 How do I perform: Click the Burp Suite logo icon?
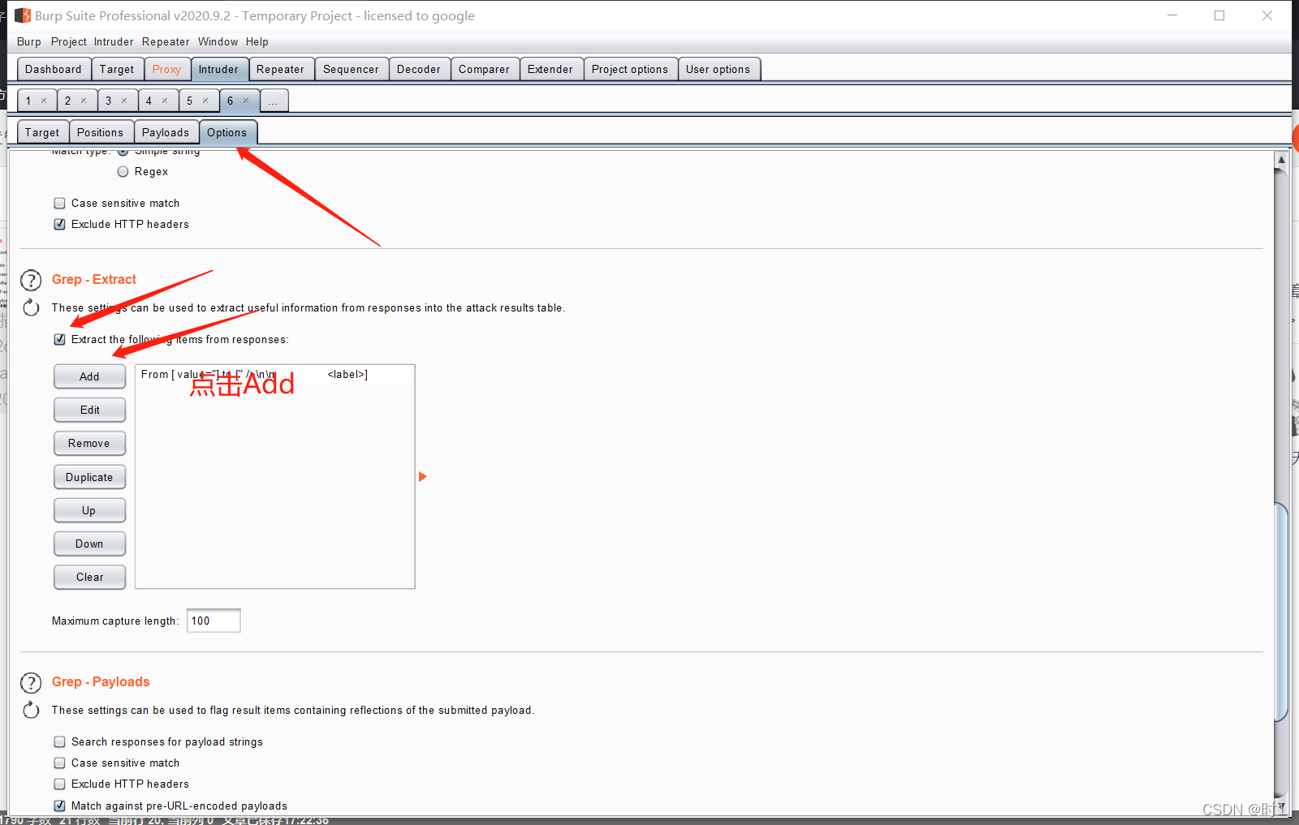[24, 15]
